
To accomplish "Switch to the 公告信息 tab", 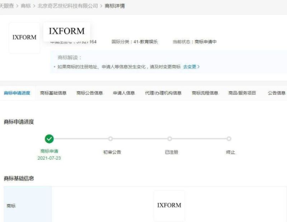I will [x=277, y=93].
